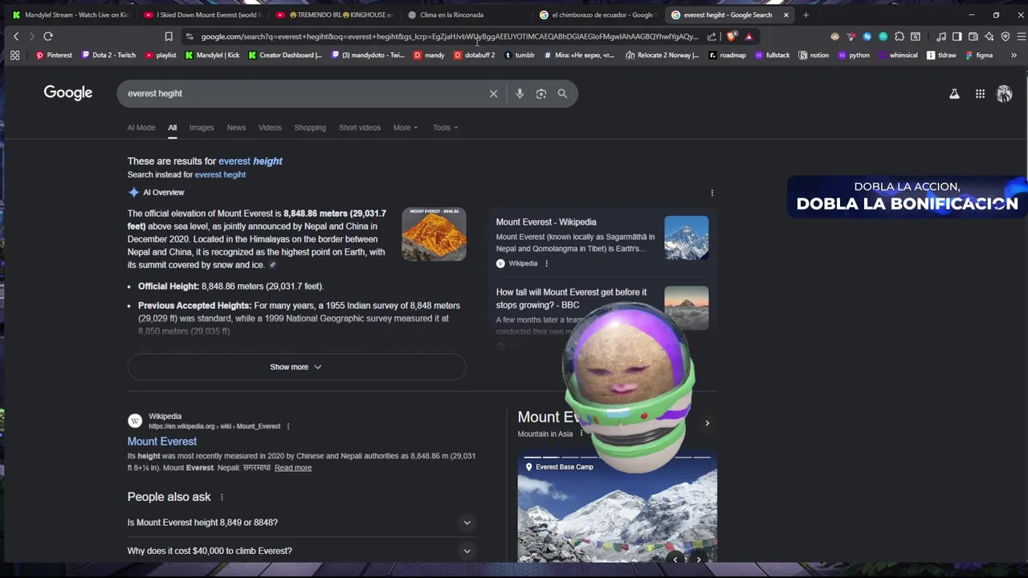The height and width of the screenshot is (578, 1028).
Task: Open 'Mount Everest - Wikipedia' source card
Action: tap(602, 242)
